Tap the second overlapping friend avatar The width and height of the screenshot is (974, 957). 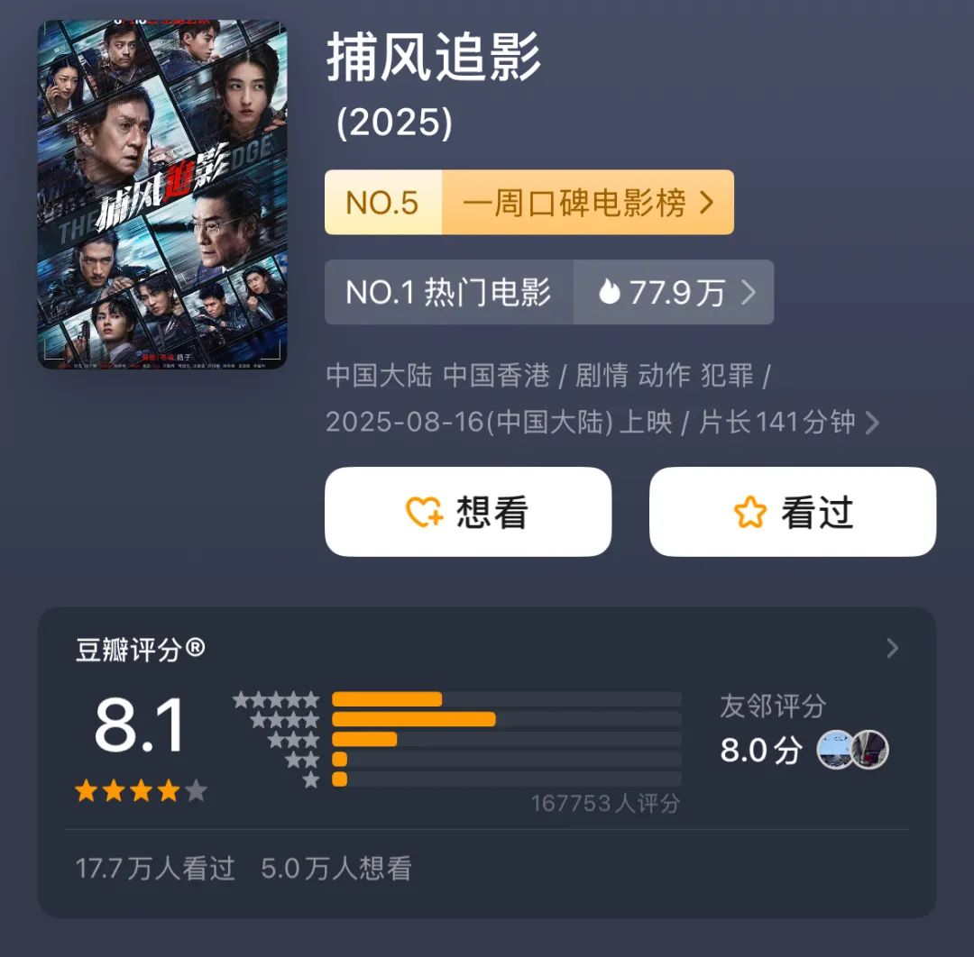tap(872, 750)
